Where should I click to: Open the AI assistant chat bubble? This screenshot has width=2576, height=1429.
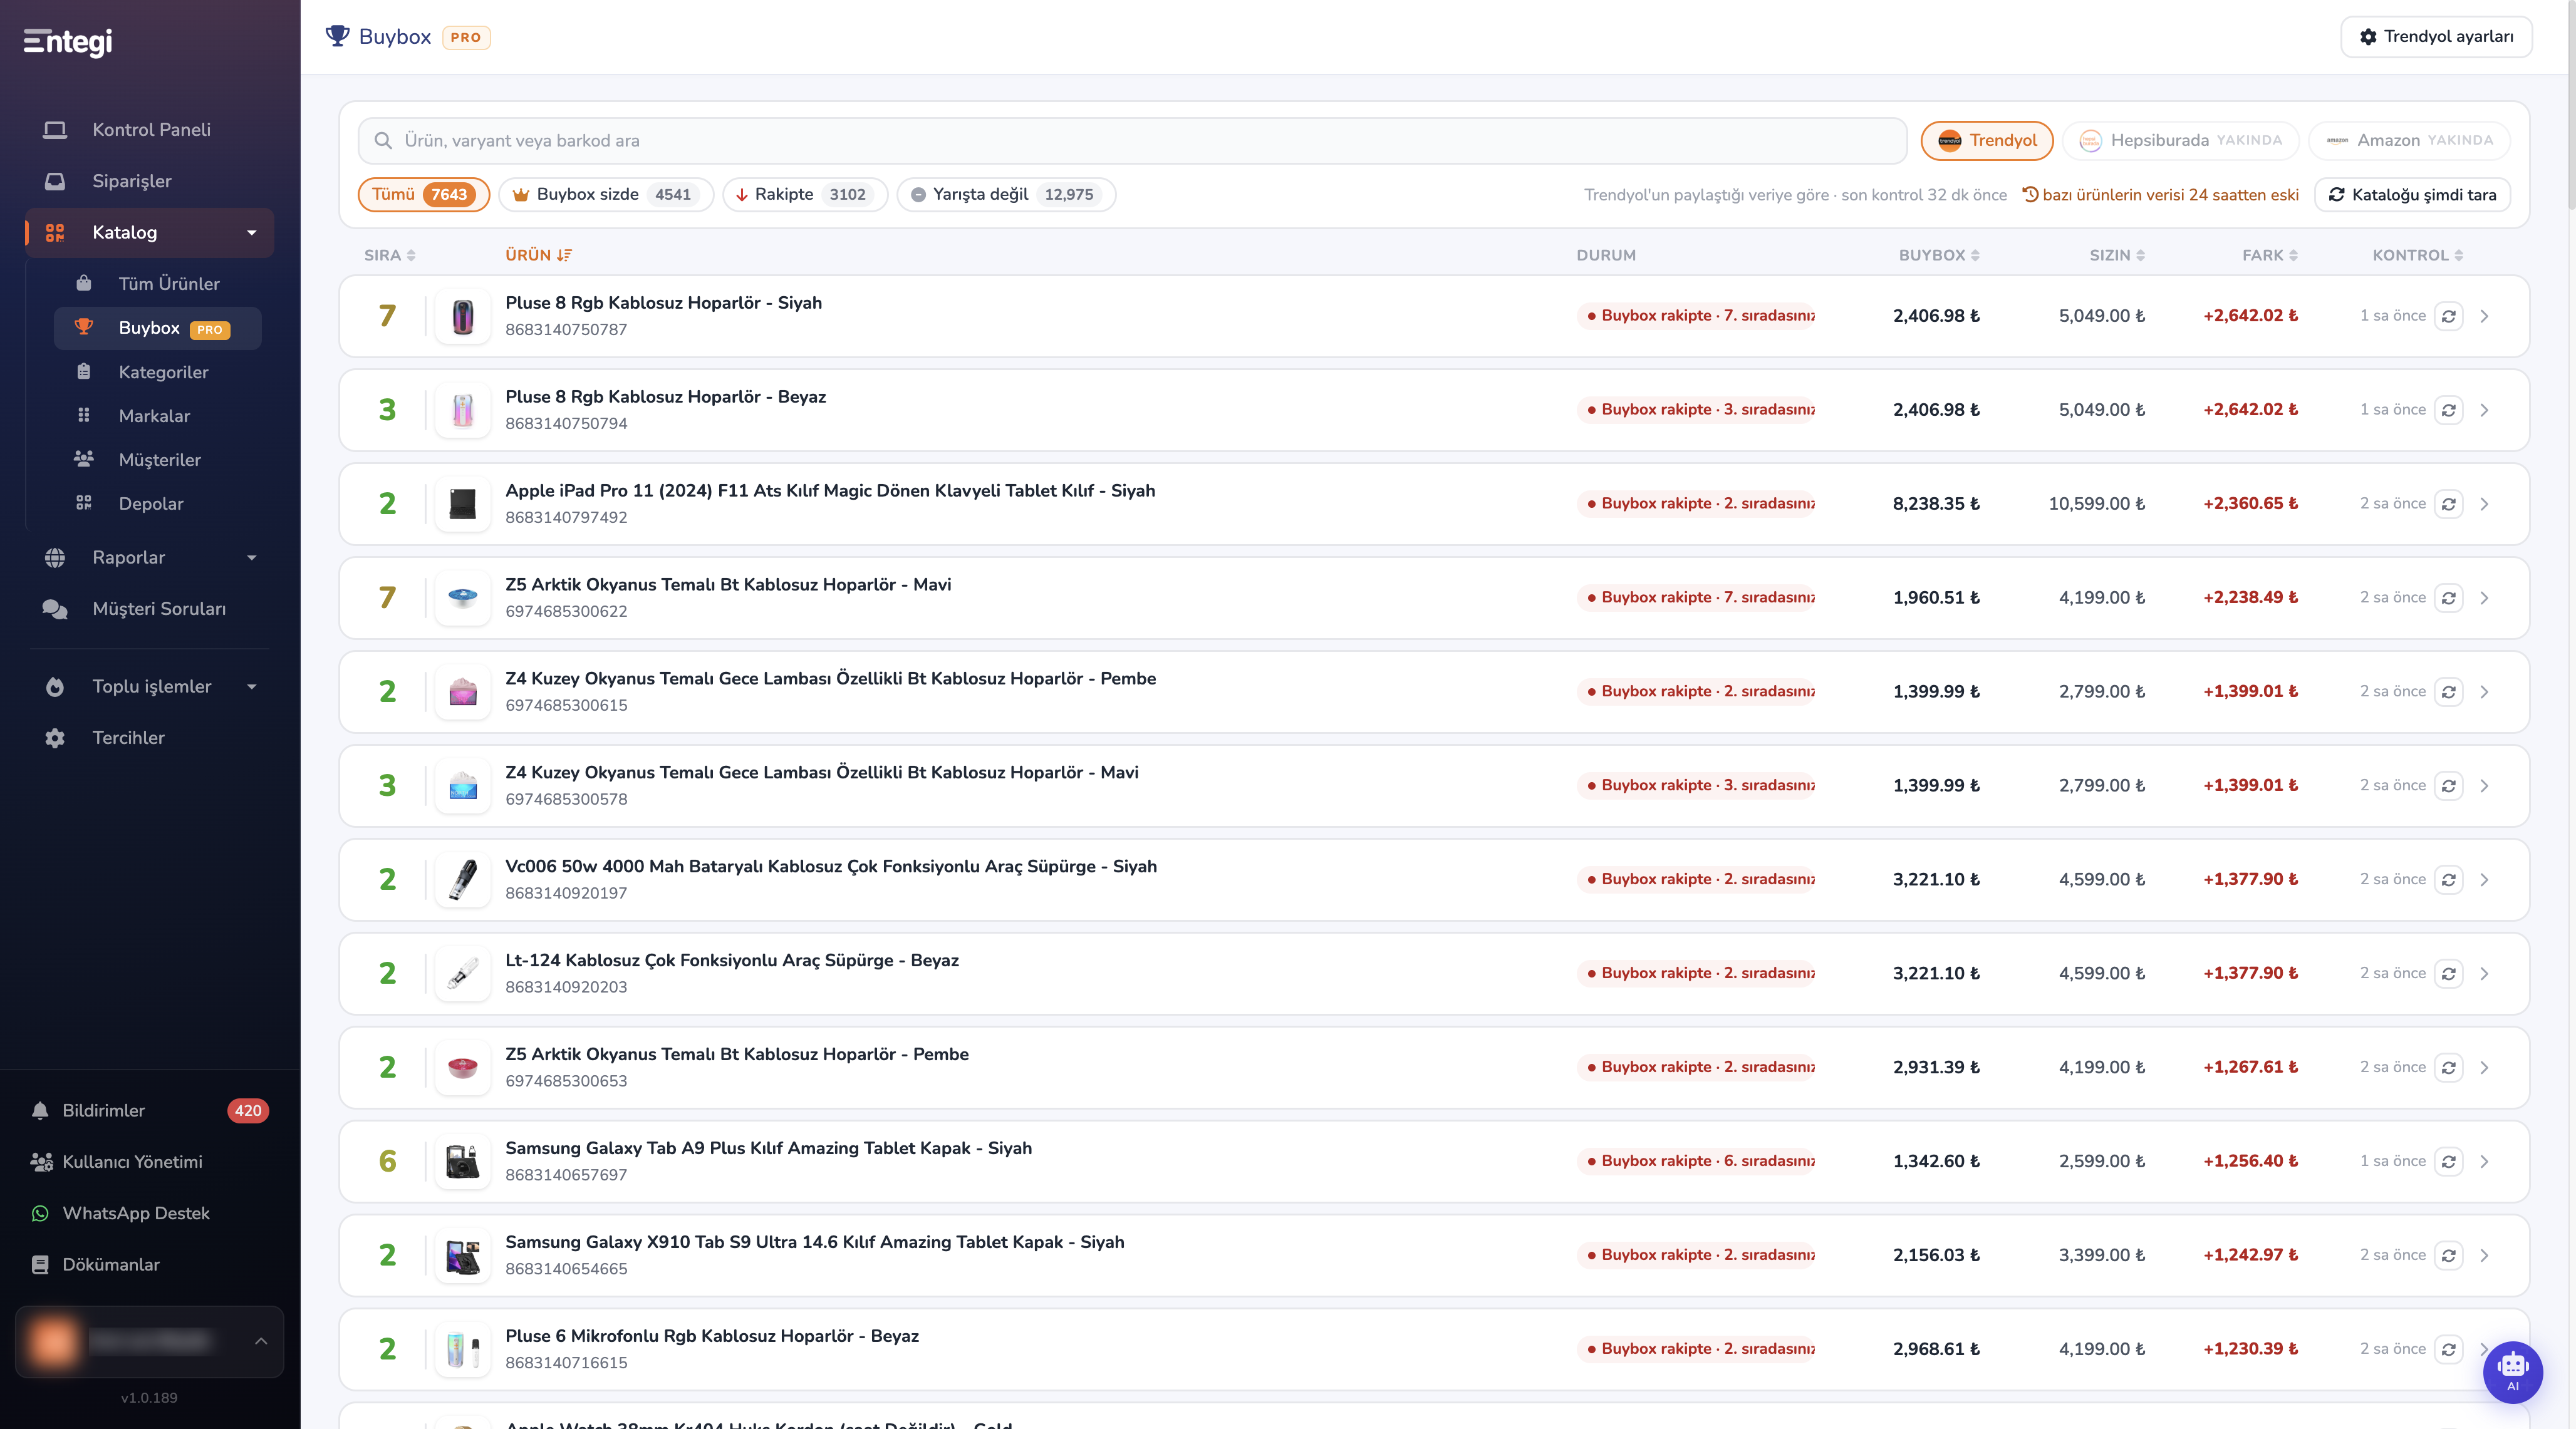coord(2512,1371)
